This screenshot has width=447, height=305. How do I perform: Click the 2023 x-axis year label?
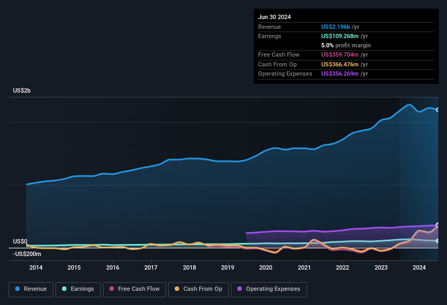pyautogui.click(x=381, y=267)
